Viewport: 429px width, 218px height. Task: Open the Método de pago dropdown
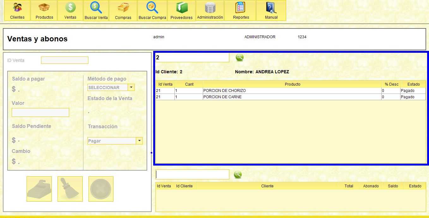coord(131,87)
